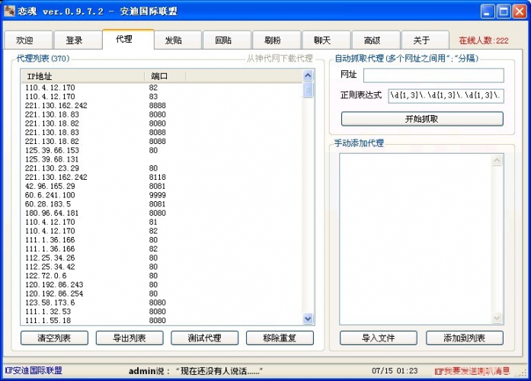
Task: Click 移除重复 to remove duplicates
Action: pyautogui.click(x=280, y=338)
